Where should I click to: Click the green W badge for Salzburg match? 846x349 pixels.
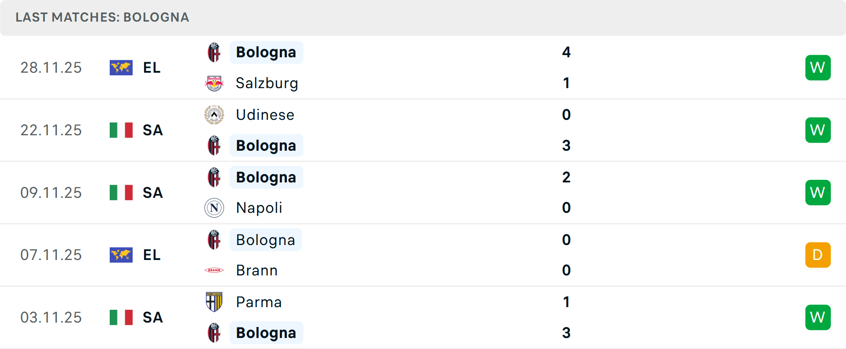[818, 67]
